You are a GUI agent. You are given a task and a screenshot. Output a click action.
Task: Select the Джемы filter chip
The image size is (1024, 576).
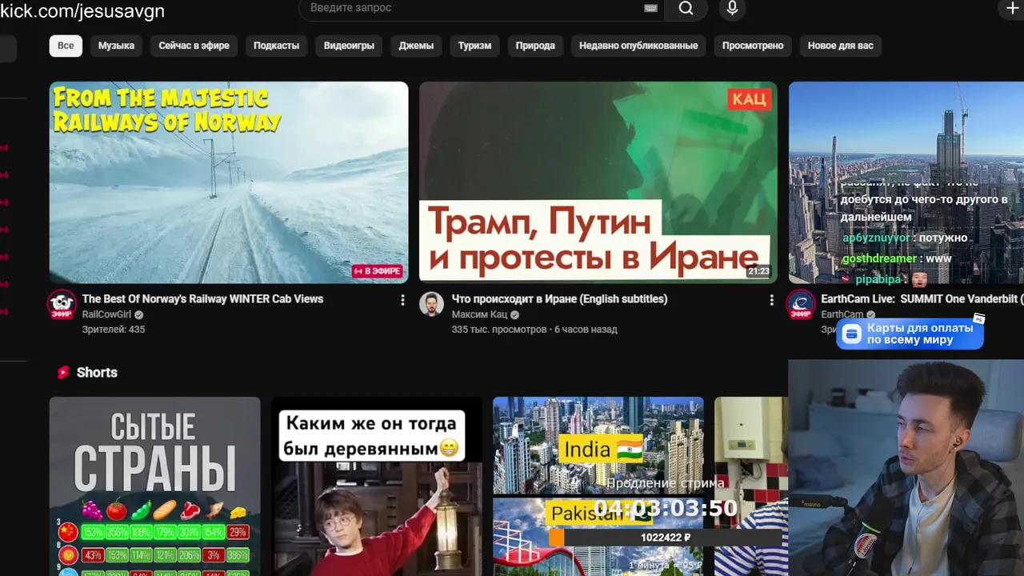416,46
